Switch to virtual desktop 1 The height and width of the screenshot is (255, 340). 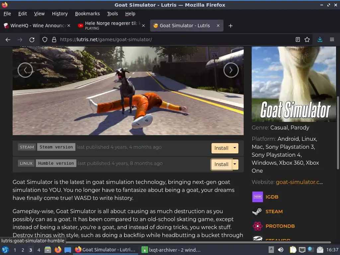pos(15,250)
